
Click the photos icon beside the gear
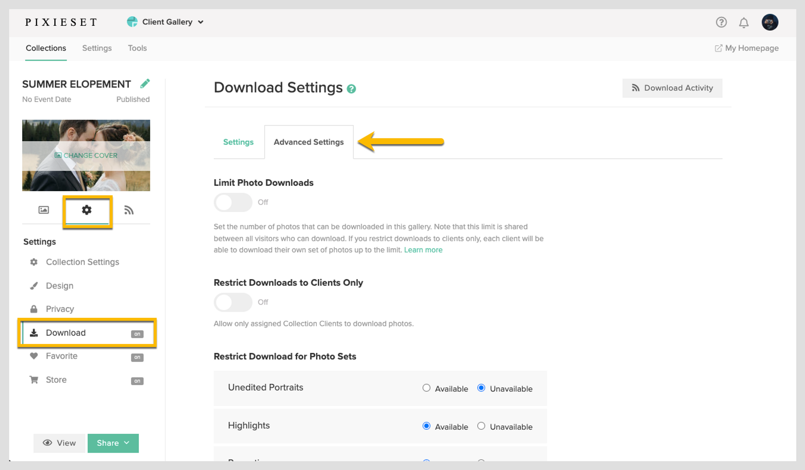point(43,210)
